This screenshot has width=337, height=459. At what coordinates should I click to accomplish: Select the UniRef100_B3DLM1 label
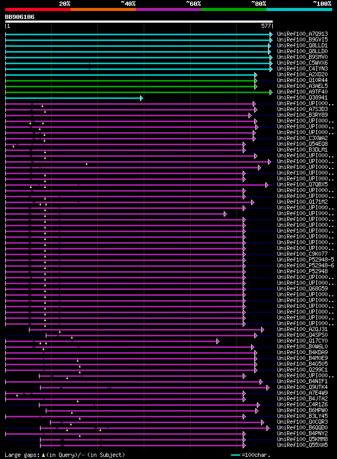(x=302, y=150)
